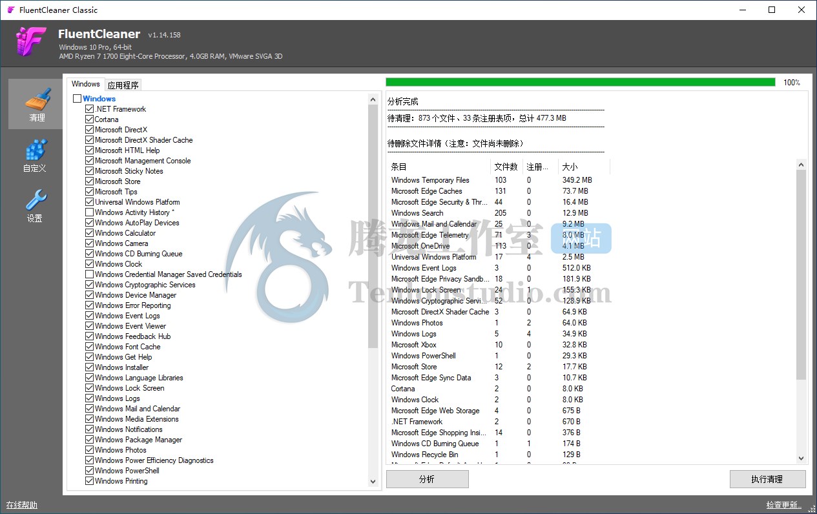Select Windows PowerShell result row

tap(499, 356)
